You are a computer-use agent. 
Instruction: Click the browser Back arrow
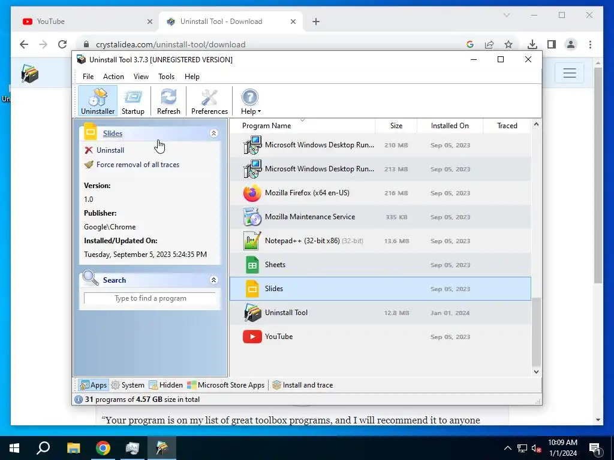pos(24,44)
